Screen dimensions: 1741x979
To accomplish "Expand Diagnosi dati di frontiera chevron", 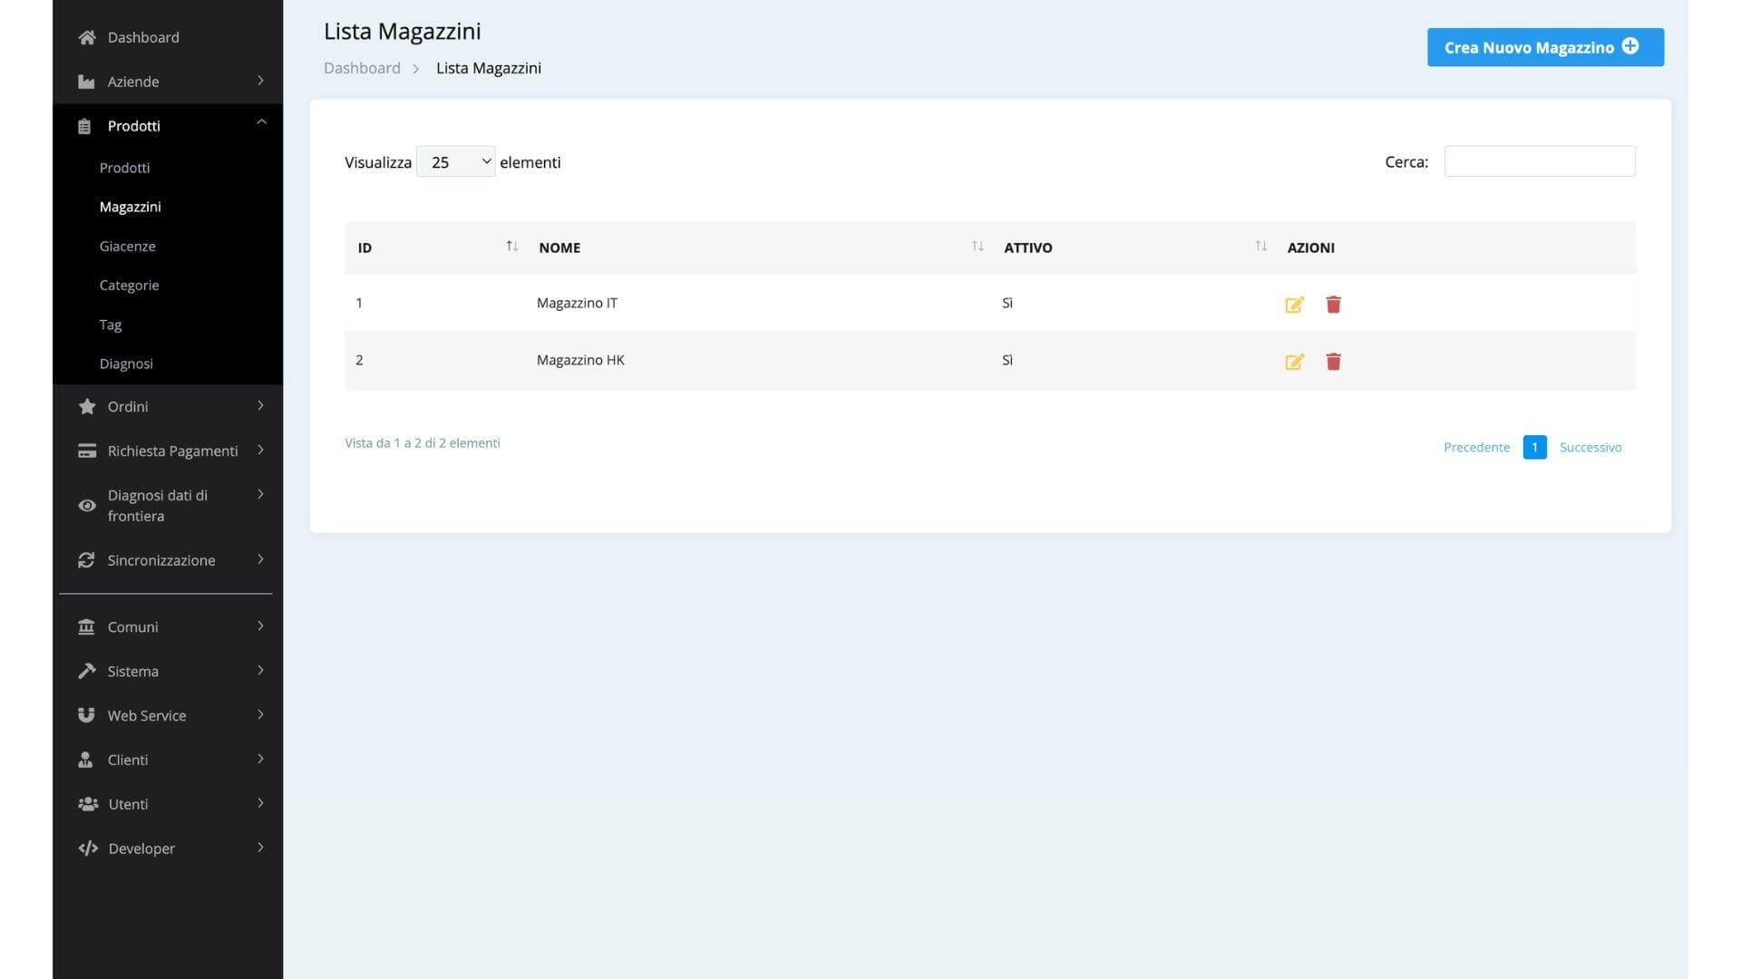I will [260, 494].
